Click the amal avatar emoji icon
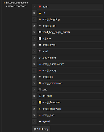This screenshot has width=104, height=132. (x=40, y=51)
